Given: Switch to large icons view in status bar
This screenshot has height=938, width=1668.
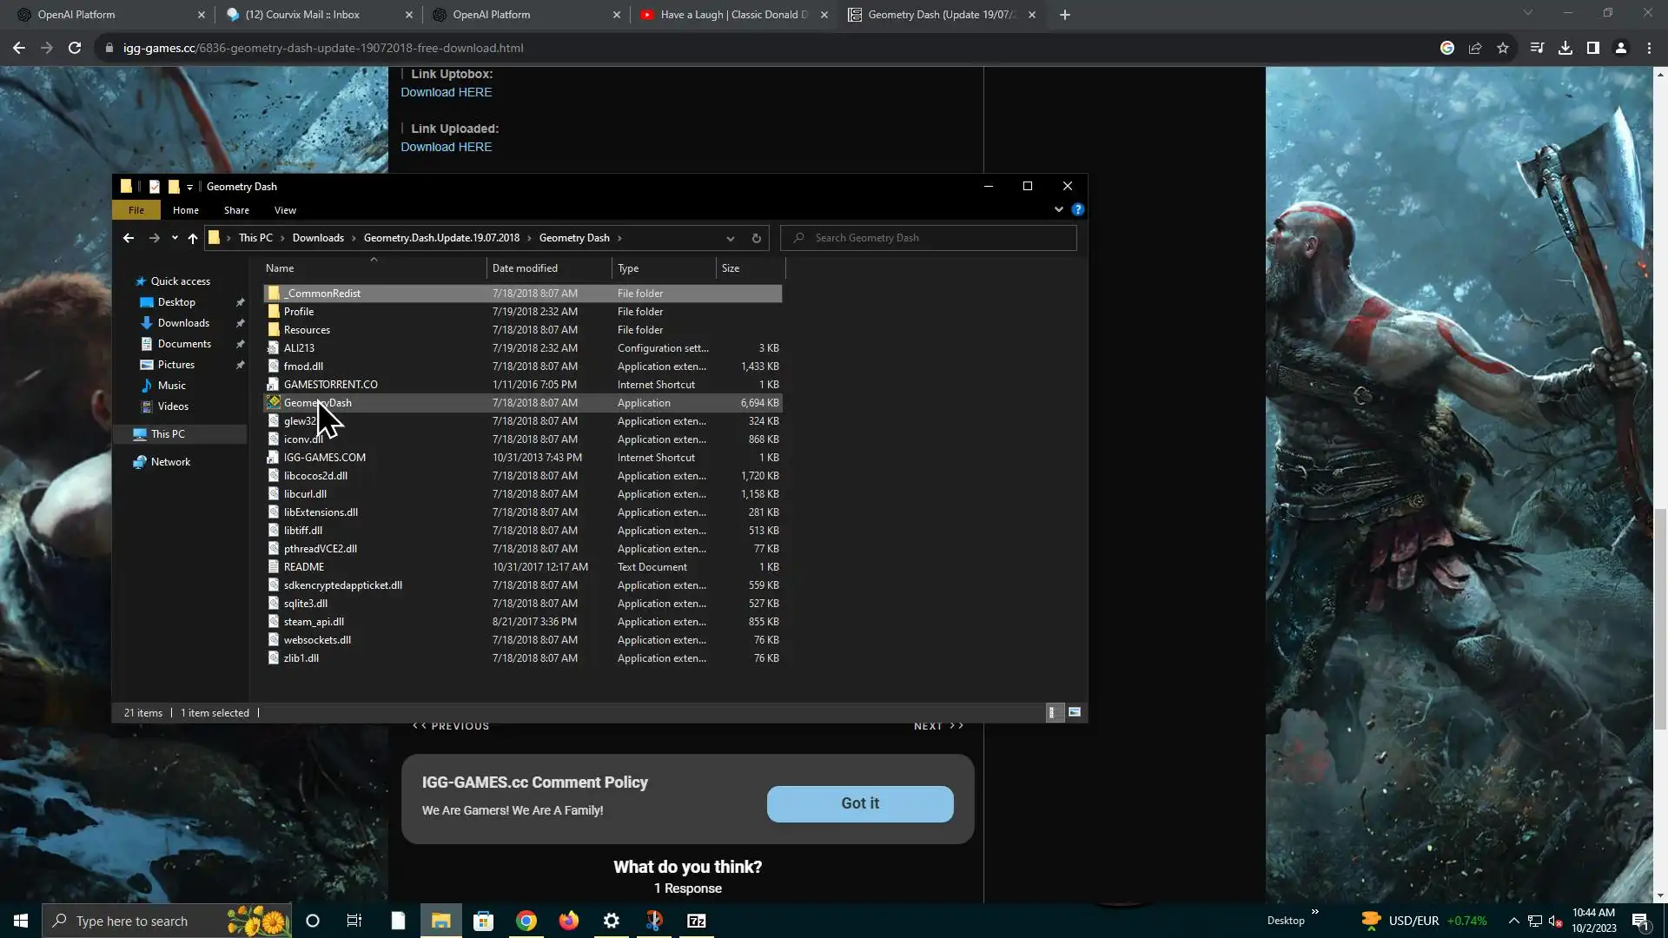Looking at the screenshot, I should [x=1075, y=712].
